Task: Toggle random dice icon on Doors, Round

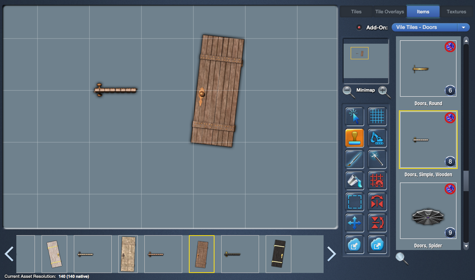Action: point(450,47)
